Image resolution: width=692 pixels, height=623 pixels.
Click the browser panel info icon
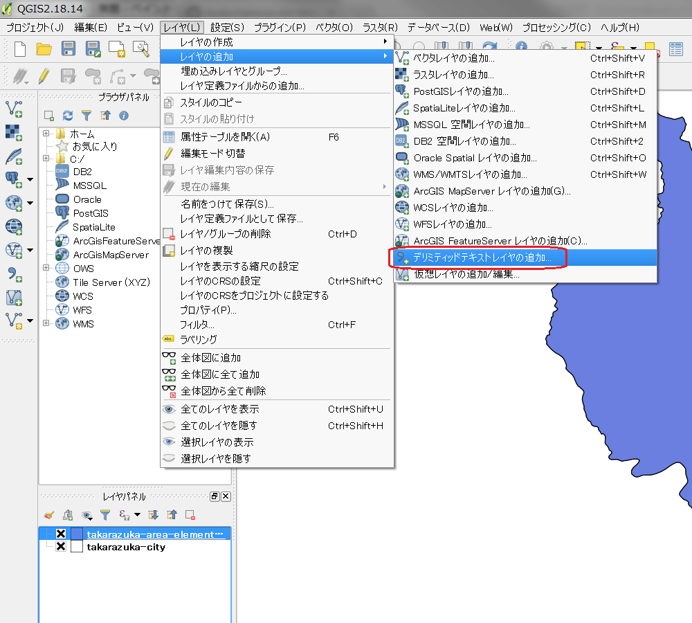click(124, 116)
